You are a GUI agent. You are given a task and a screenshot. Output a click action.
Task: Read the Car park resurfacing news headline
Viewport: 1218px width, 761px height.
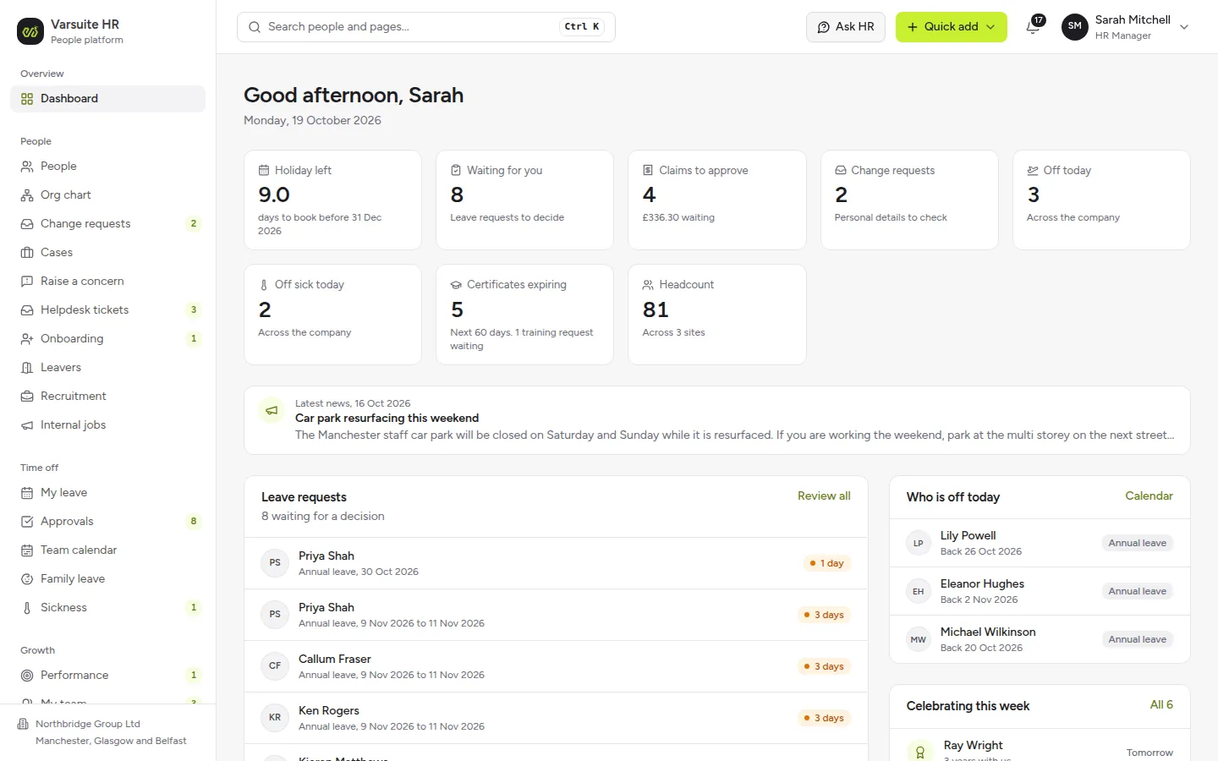[387, 419]
